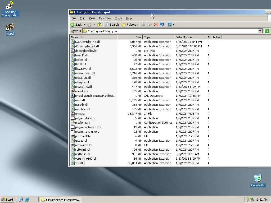Sort by the Date Modified column
The width and height of the screenshot is (271, 203).
190,37
